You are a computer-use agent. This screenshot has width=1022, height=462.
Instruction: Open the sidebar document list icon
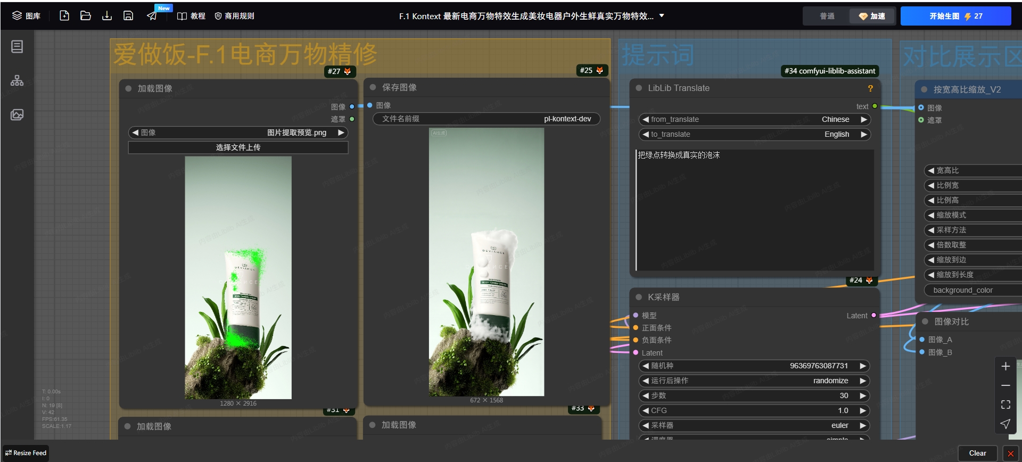[17, 47]
